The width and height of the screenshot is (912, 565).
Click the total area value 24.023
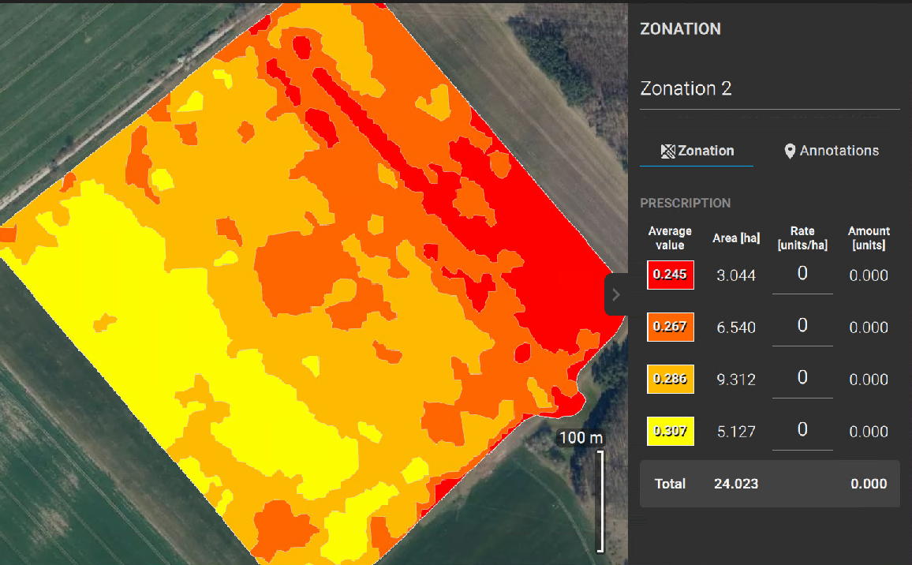(736, 483)
